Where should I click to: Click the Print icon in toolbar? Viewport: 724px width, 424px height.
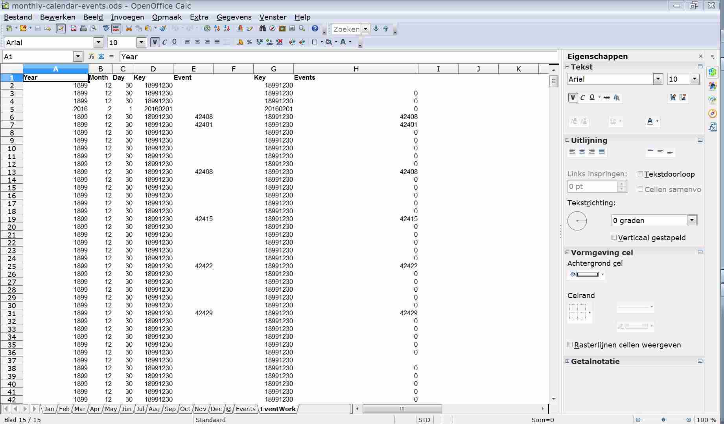tap(83, 29)
